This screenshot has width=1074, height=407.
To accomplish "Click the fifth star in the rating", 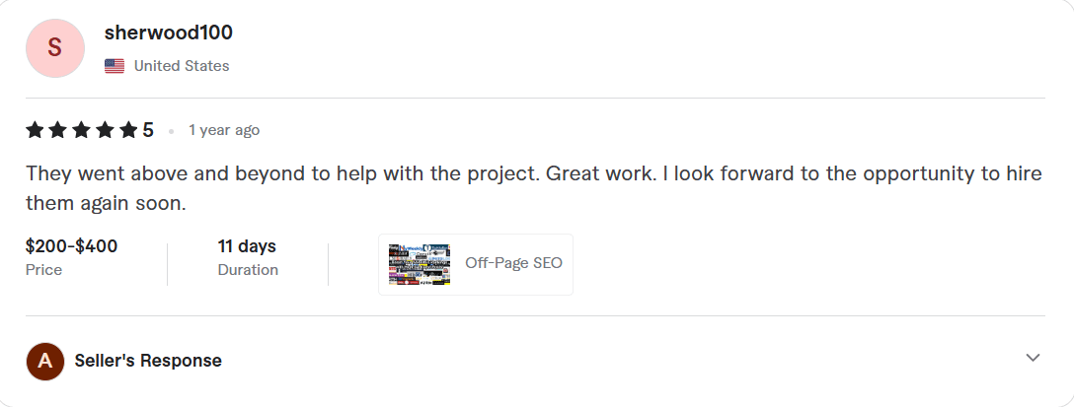I will (129, 130).
